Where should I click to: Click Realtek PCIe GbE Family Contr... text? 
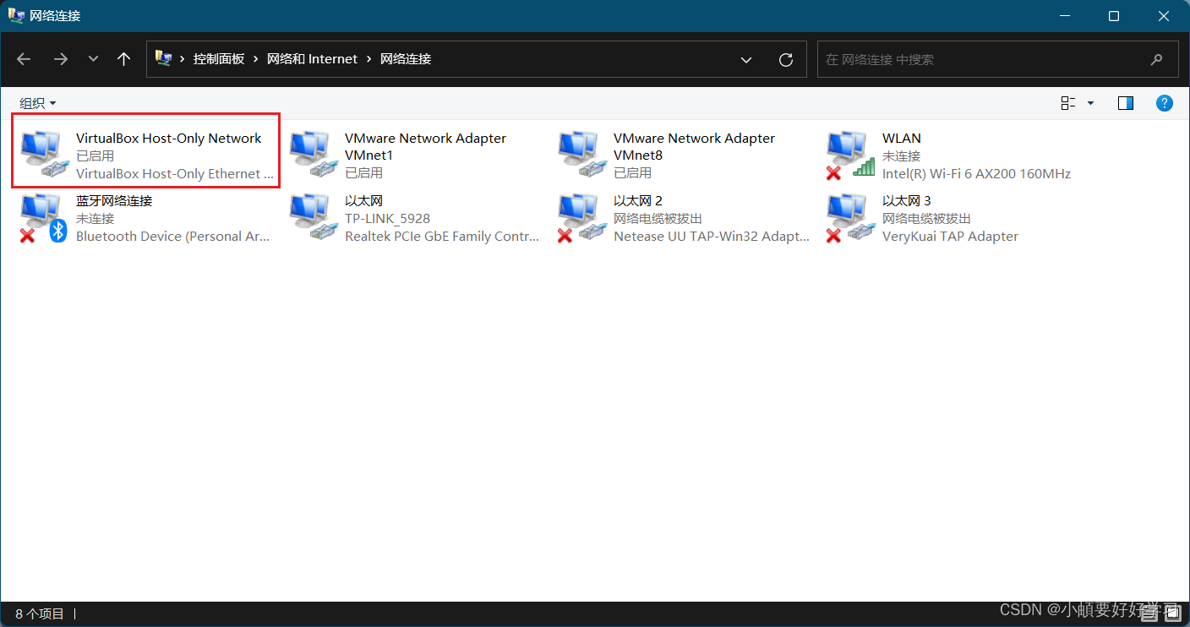[x=442, y=237]
